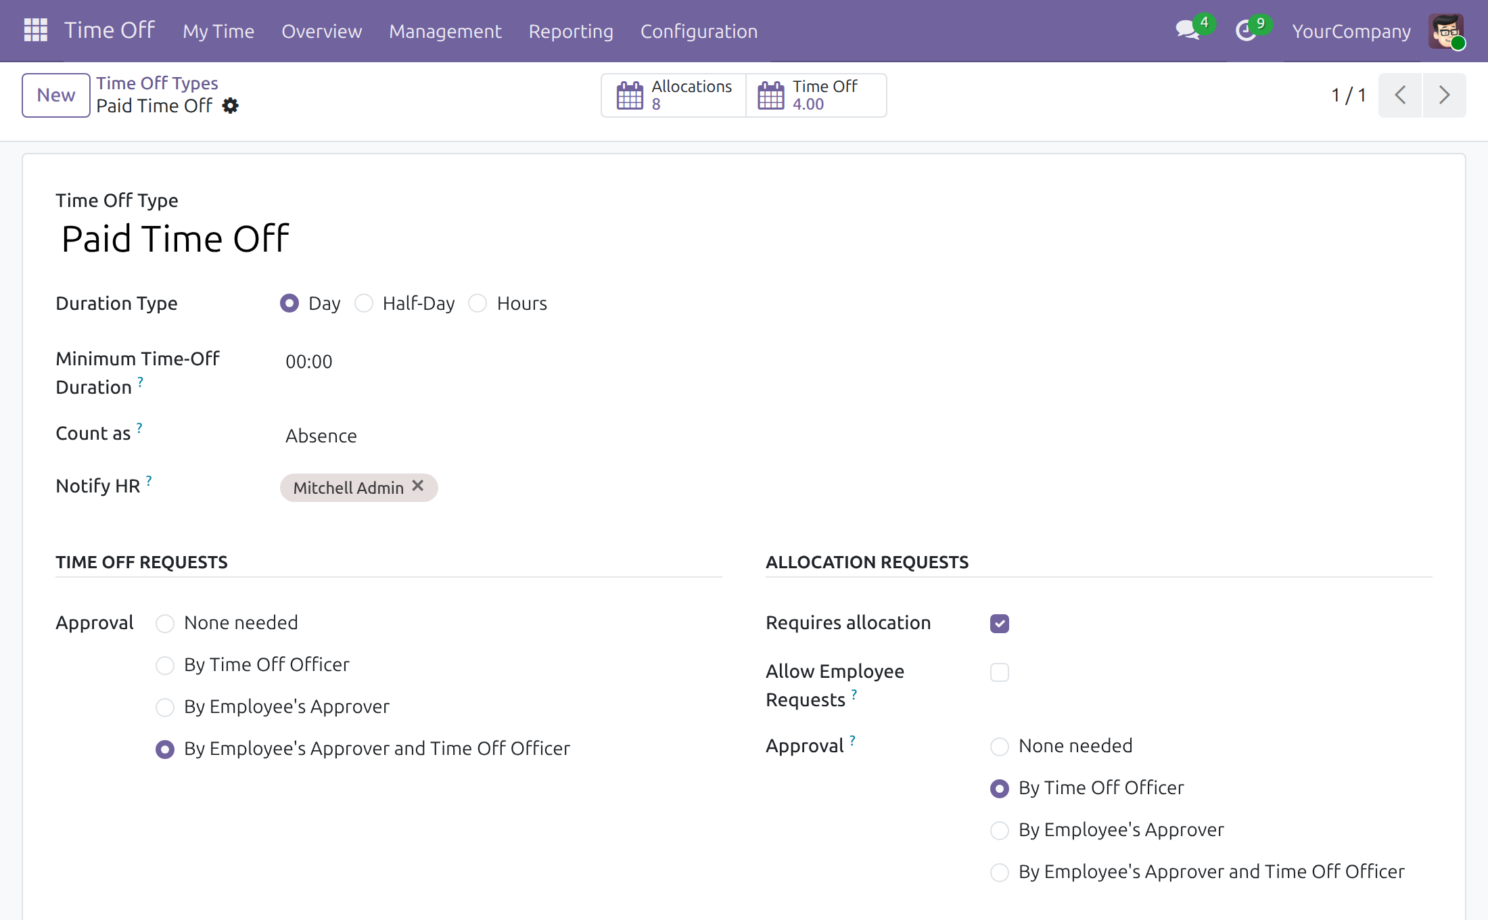Remove Mitchell Admin tag with X
The image size is (1488, 920).
[x=418, y=486]
